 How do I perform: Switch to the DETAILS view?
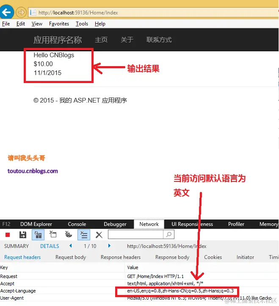click(x=50, y=246)
